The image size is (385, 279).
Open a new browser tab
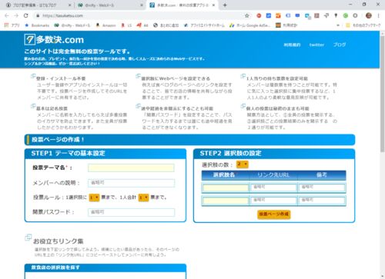(225, 5)
